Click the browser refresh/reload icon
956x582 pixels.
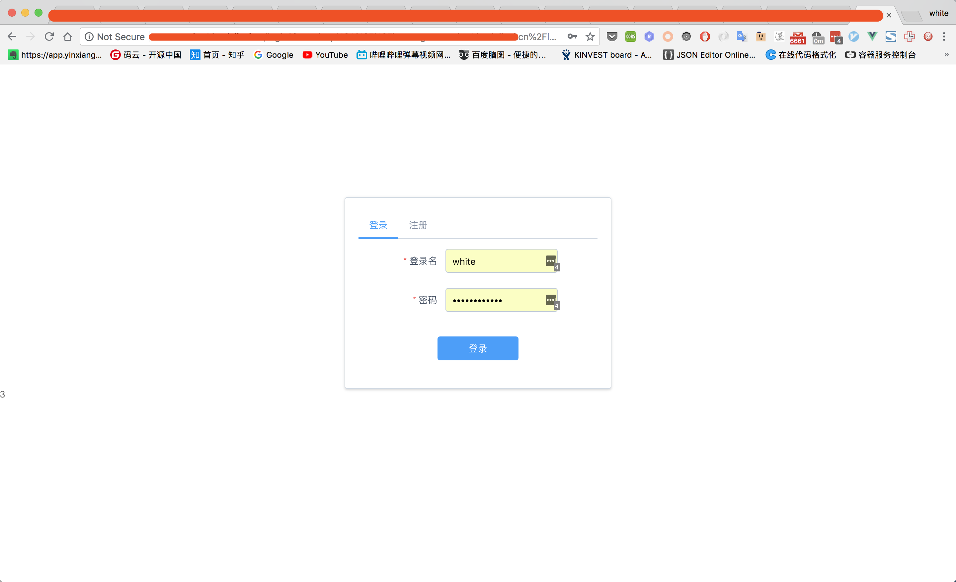[49, 37]
